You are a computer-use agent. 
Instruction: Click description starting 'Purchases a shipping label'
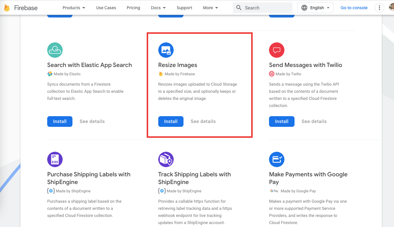coord(84,208)
